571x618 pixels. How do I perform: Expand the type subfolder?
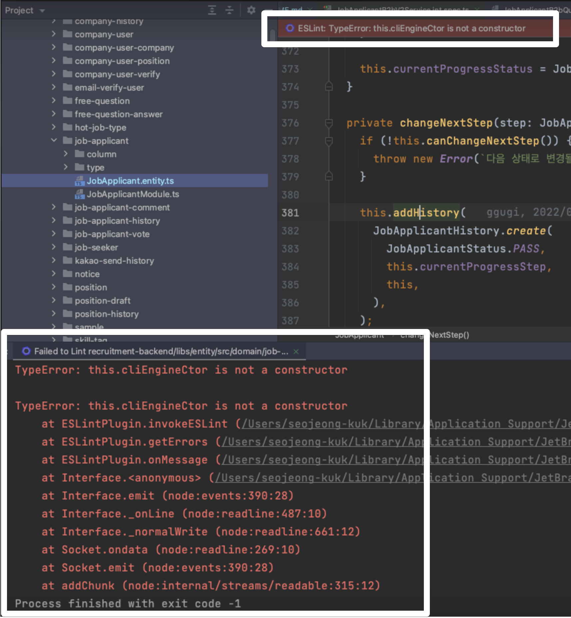(x=66, y=167)
